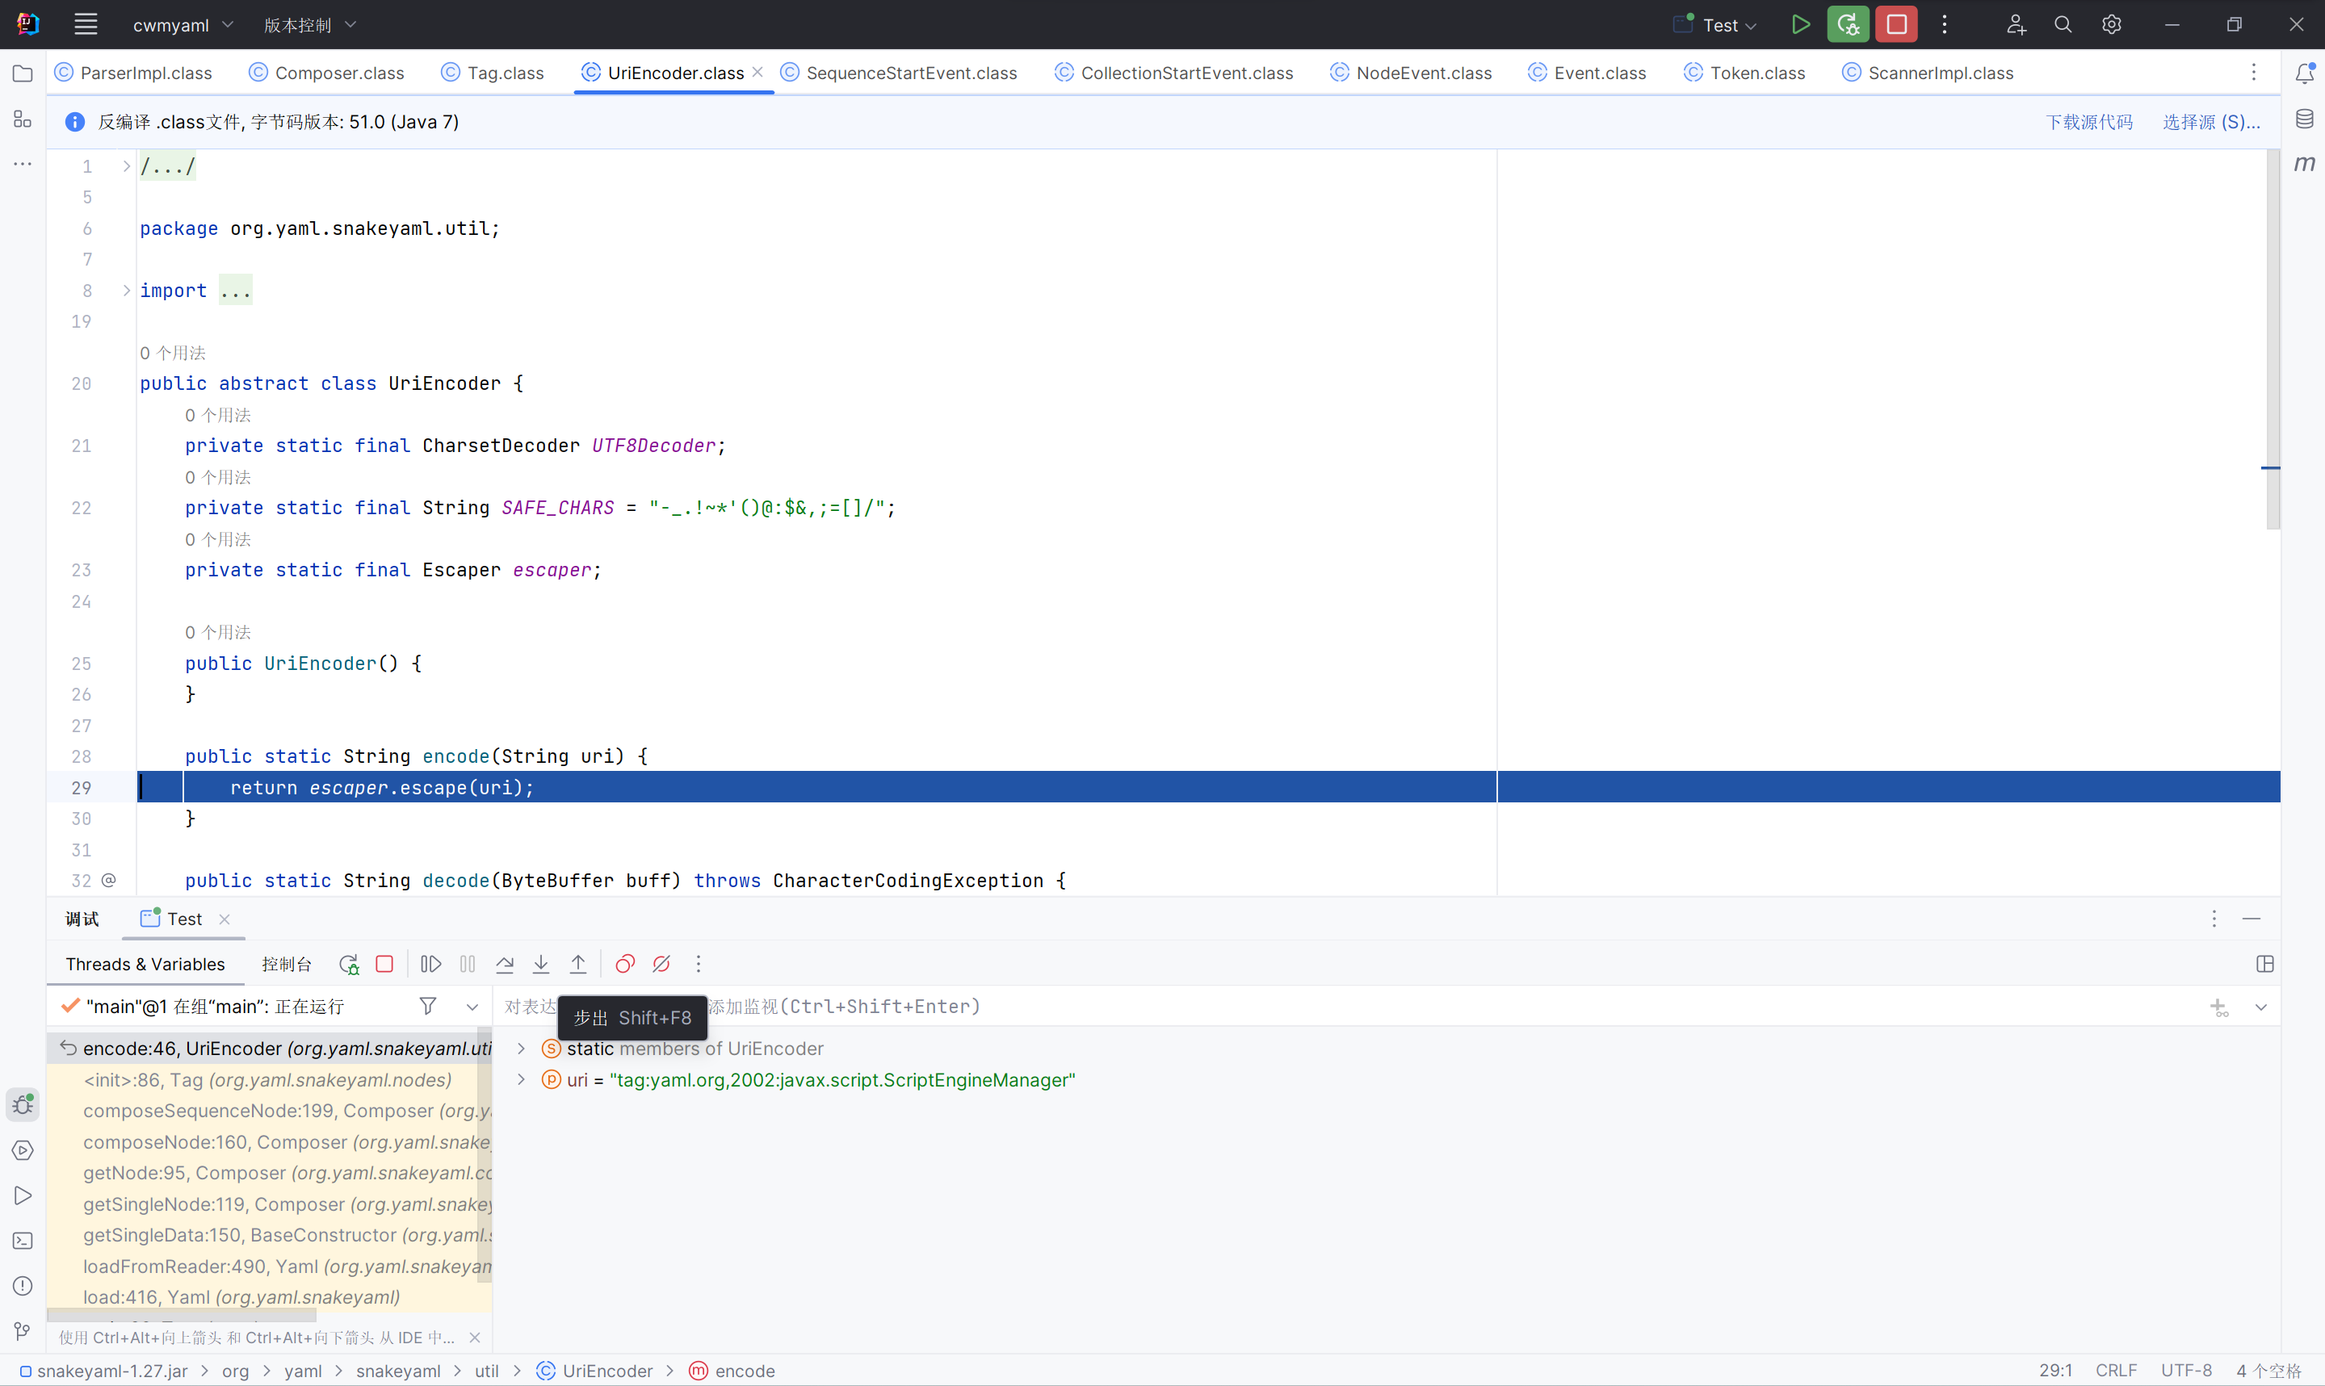The image size is (2325, 1386).
Task: Open View Breakpoints icon
Action: (625, 964)
